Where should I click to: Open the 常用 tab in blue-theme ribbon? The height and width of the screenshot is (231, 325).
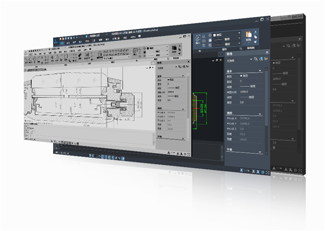(62, 43)
